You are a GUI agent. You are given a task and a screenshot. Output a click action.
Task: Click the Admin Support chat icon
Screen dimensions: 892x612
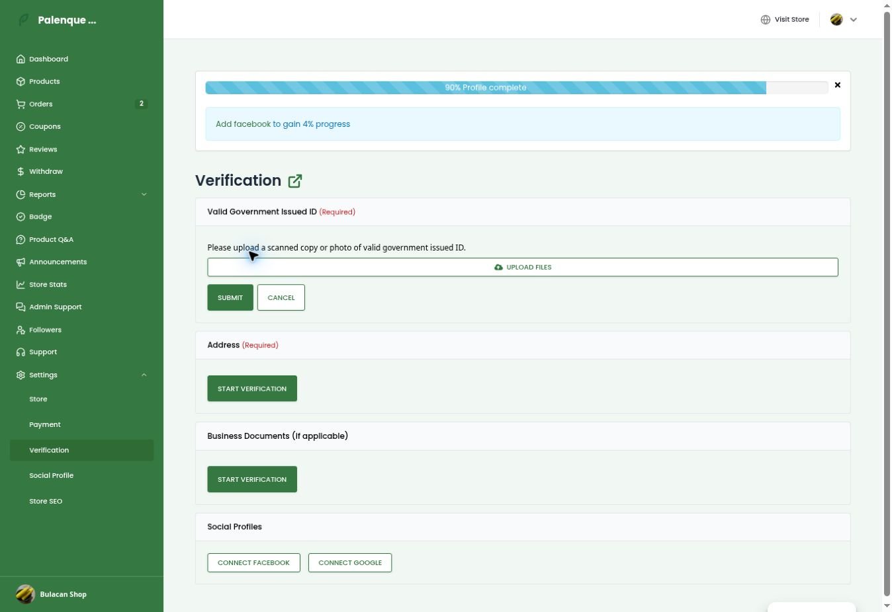point(21,307)
